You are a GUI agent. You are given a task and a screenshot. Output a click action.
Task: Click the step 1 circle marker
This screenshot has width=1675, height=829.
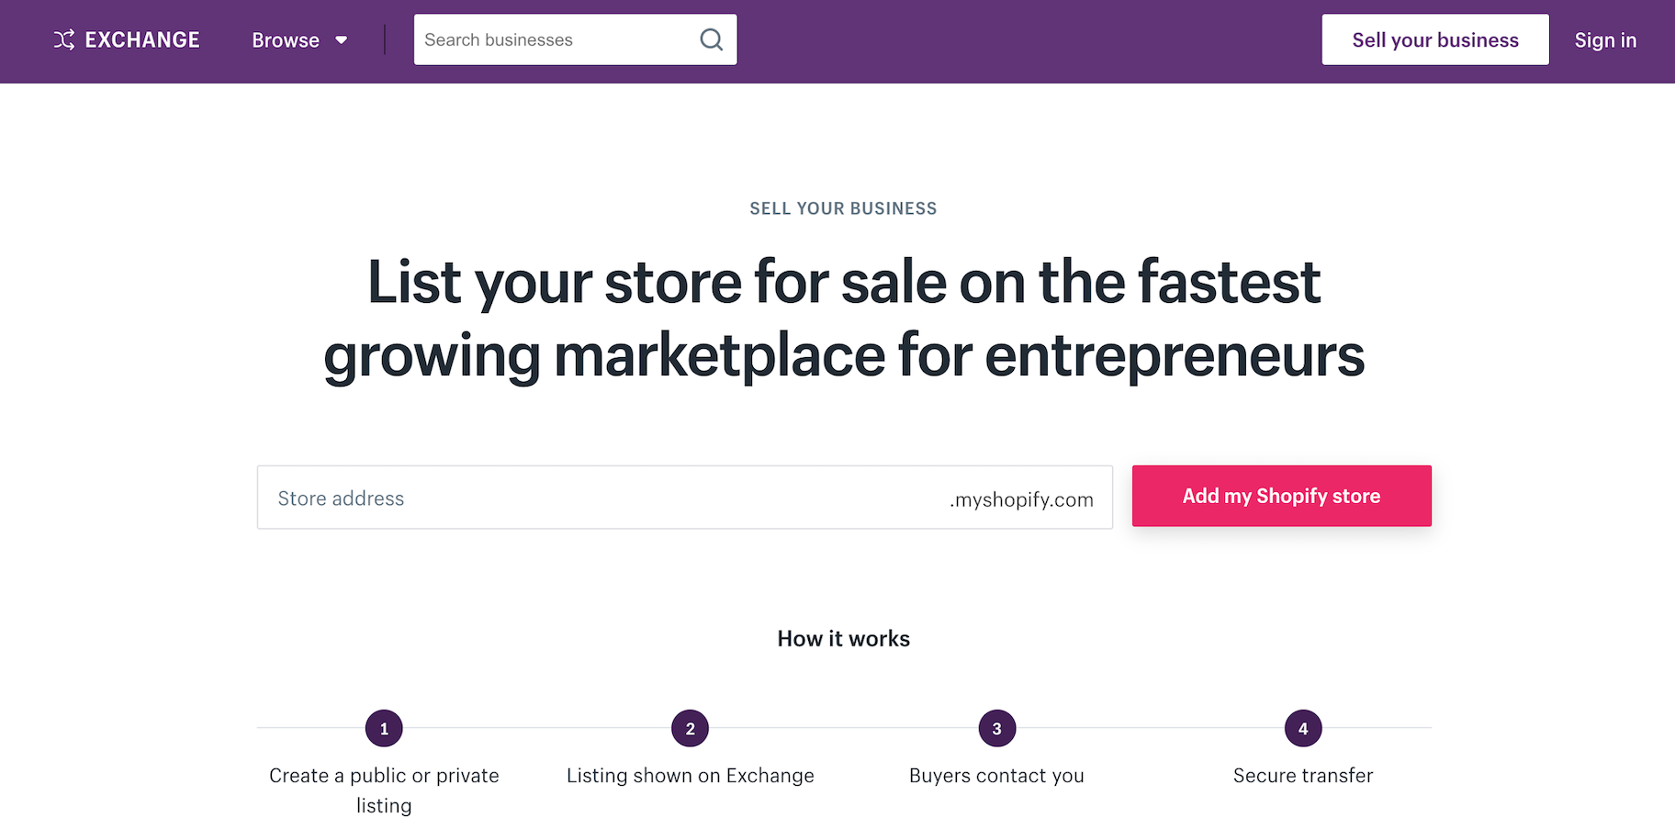click(384, 729)
